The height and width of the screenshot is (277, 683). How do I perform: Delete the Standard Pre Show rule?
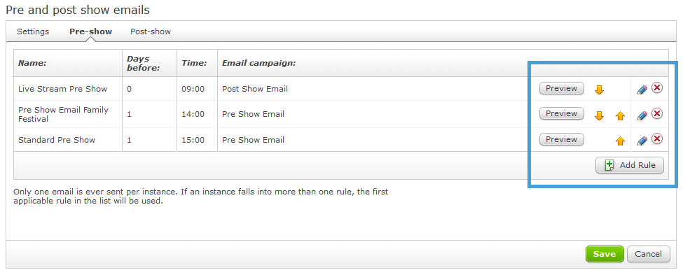(x=657, y=138)
